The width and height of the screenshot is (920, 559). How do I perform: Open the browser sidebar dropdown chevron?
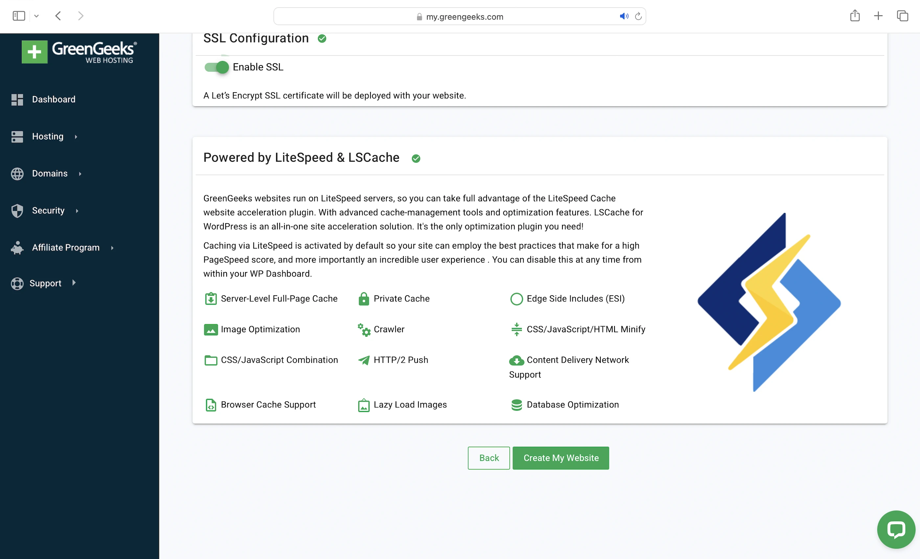(36, 16)
